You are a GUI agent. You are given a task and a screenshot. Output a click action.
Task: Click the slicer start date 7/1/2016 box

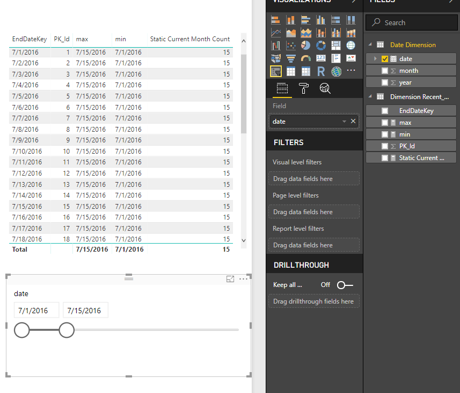coord(36,310)
